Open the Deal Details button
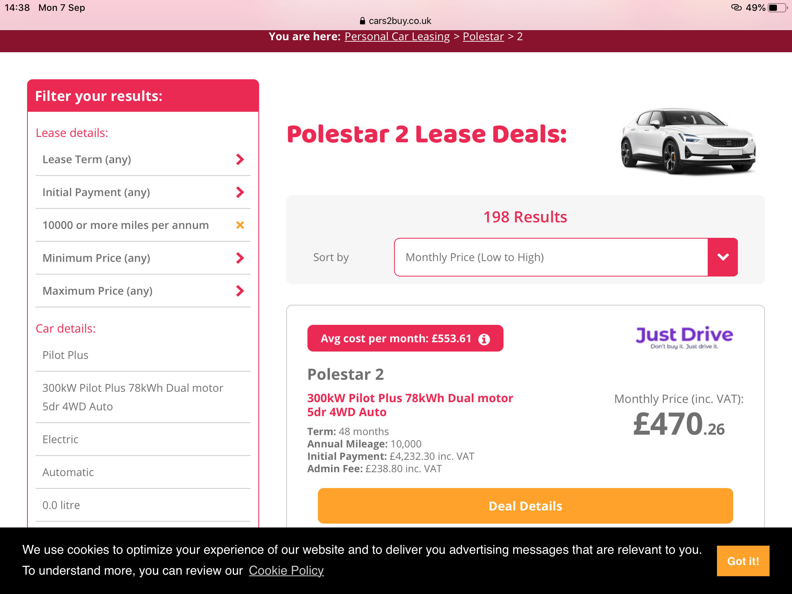This screenshot has height=594, width=792. [525, 506]
